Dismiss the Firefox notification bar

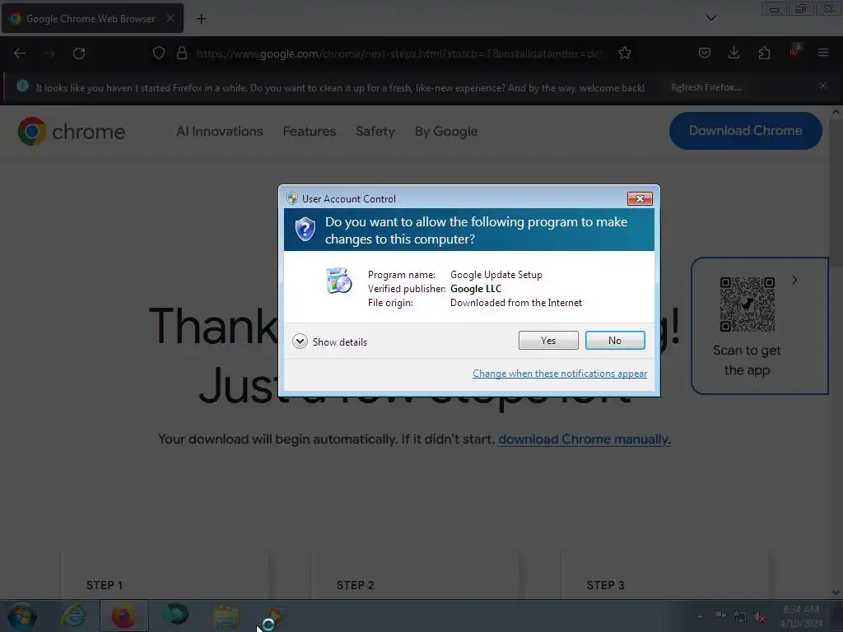pyautogui.click(x=823, y=86)
